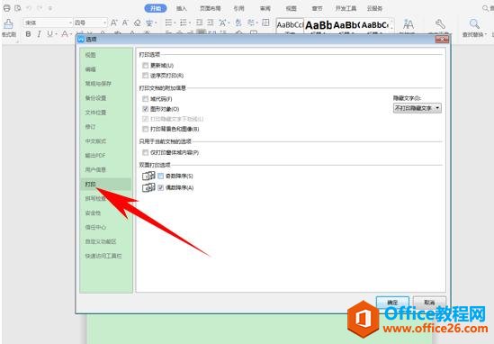This screenshot has height=344, width=494.
Task: Enable the 打印背景色和图像(B) checkbox
Action: coord(145,129)
